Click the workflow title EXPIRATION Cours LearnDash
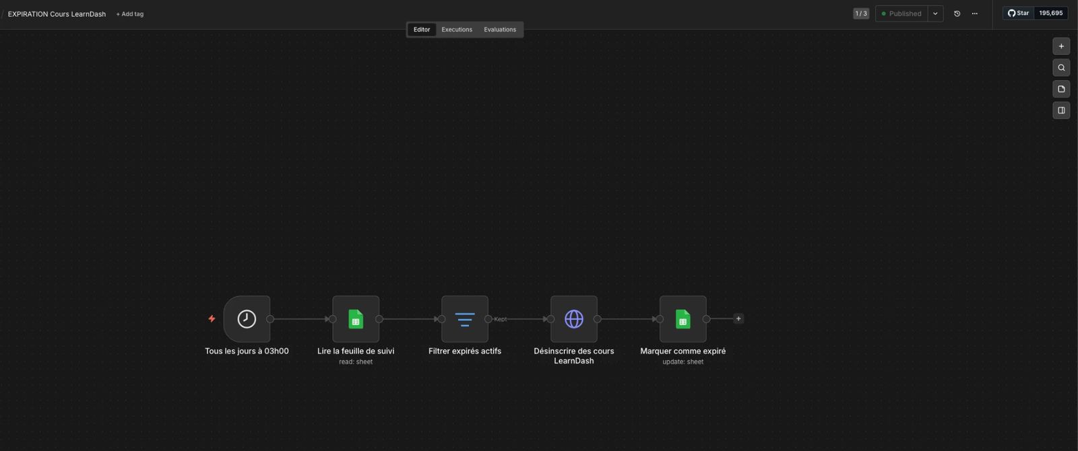 pyautogui.click(x=57, y=14)
